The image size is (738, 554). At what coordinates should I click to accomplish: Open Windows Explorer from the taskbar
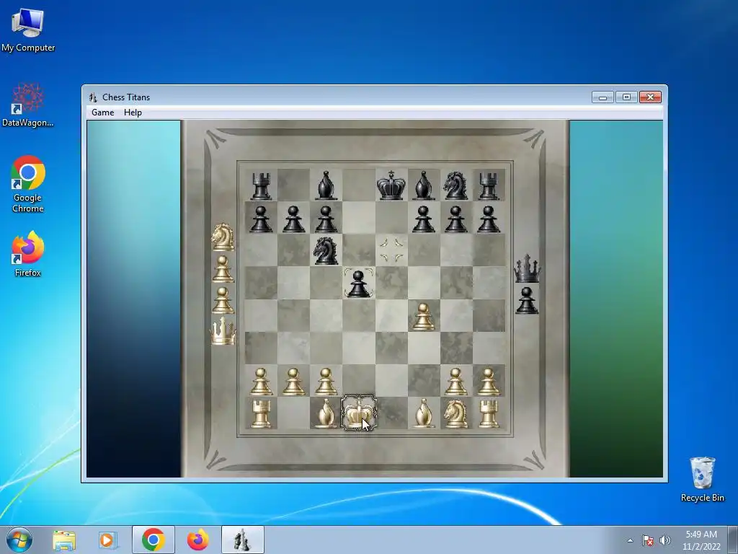[64, 540]
